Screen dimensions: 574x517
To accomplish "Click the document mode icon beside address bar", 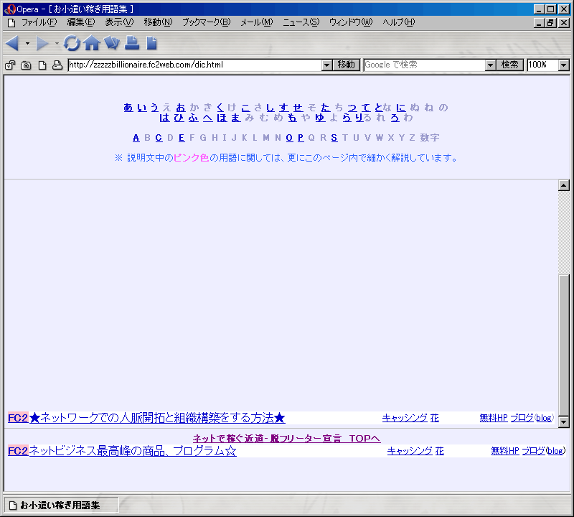I will click(42, 65).
